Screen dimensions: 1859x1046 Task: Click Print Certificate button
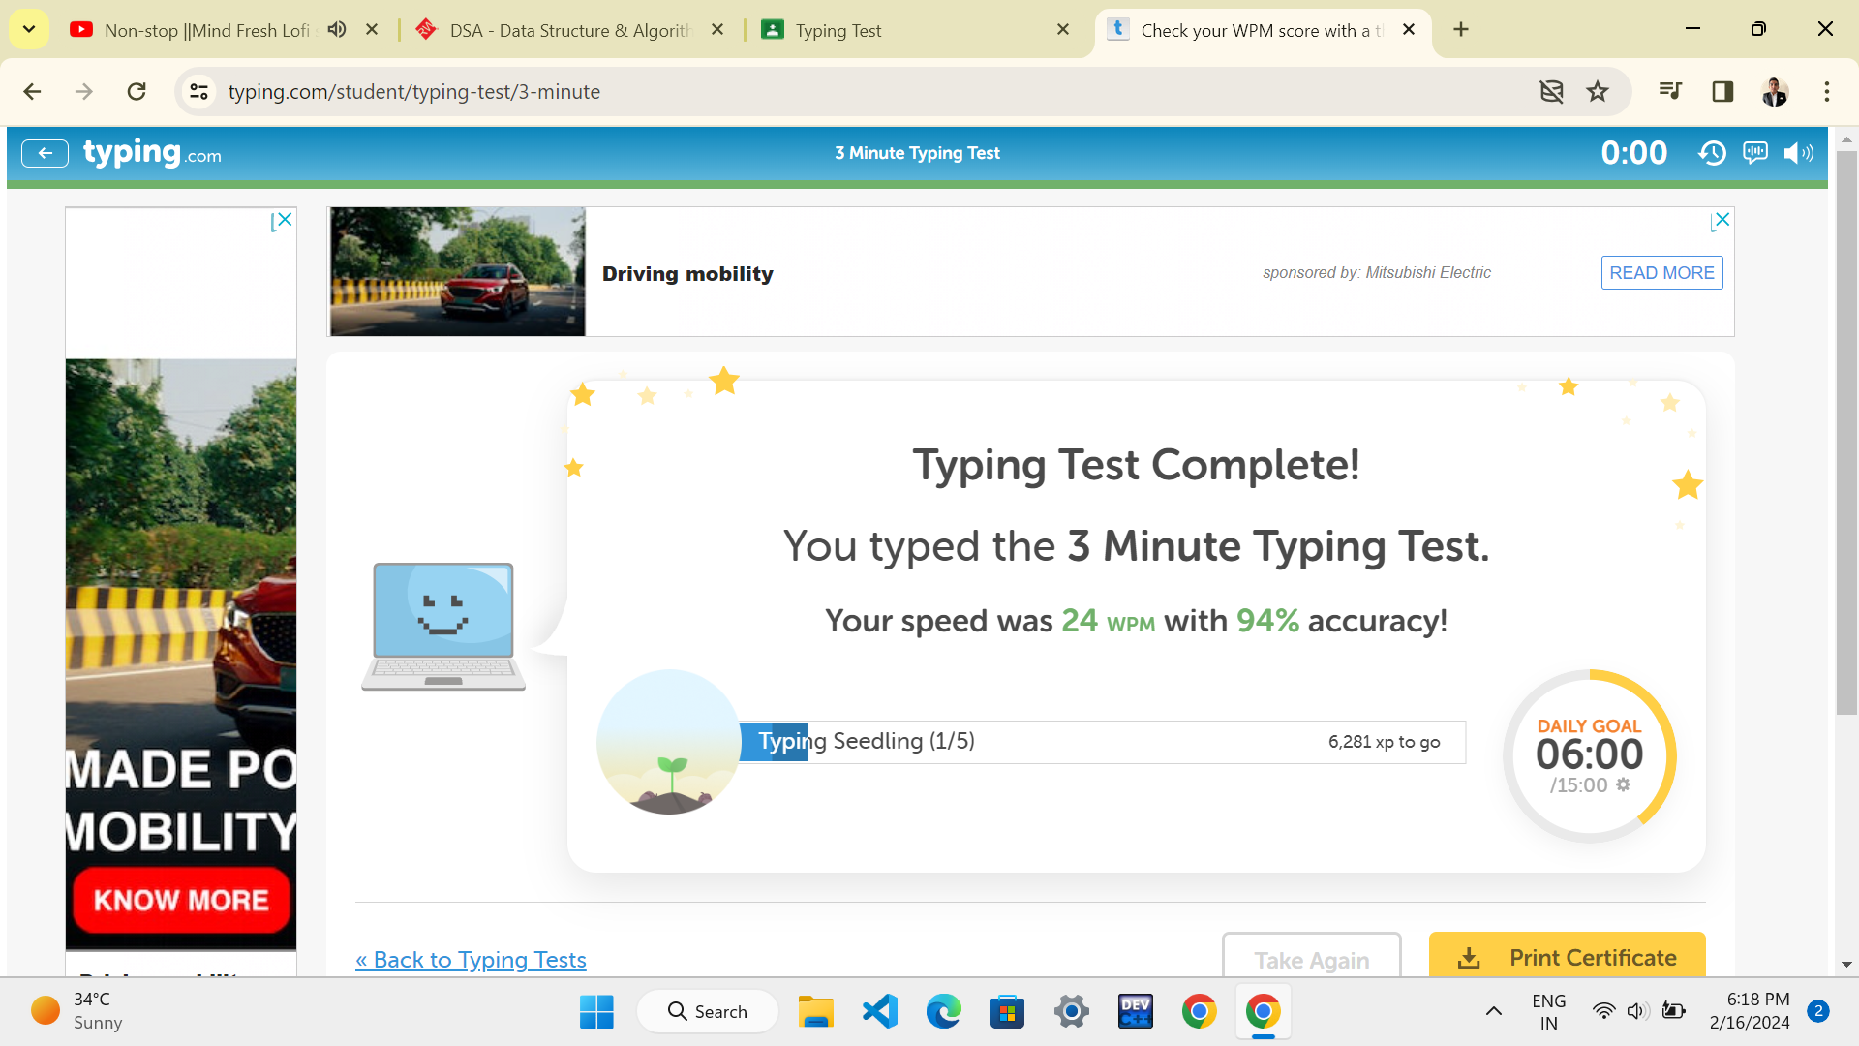1567,957
